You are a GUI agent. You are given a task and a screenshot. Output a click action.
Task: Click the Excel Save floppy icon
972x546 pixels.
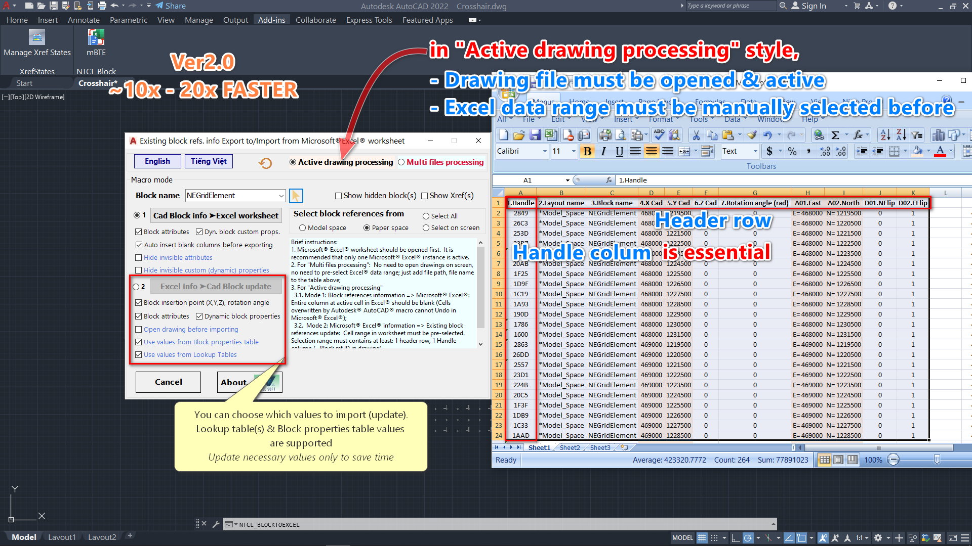point(535,135)
